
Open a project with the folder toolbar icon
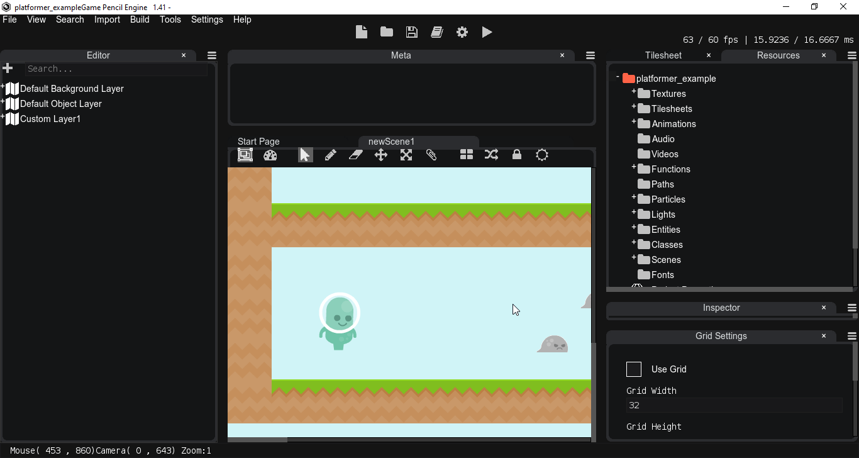click(x=386, y=31)
